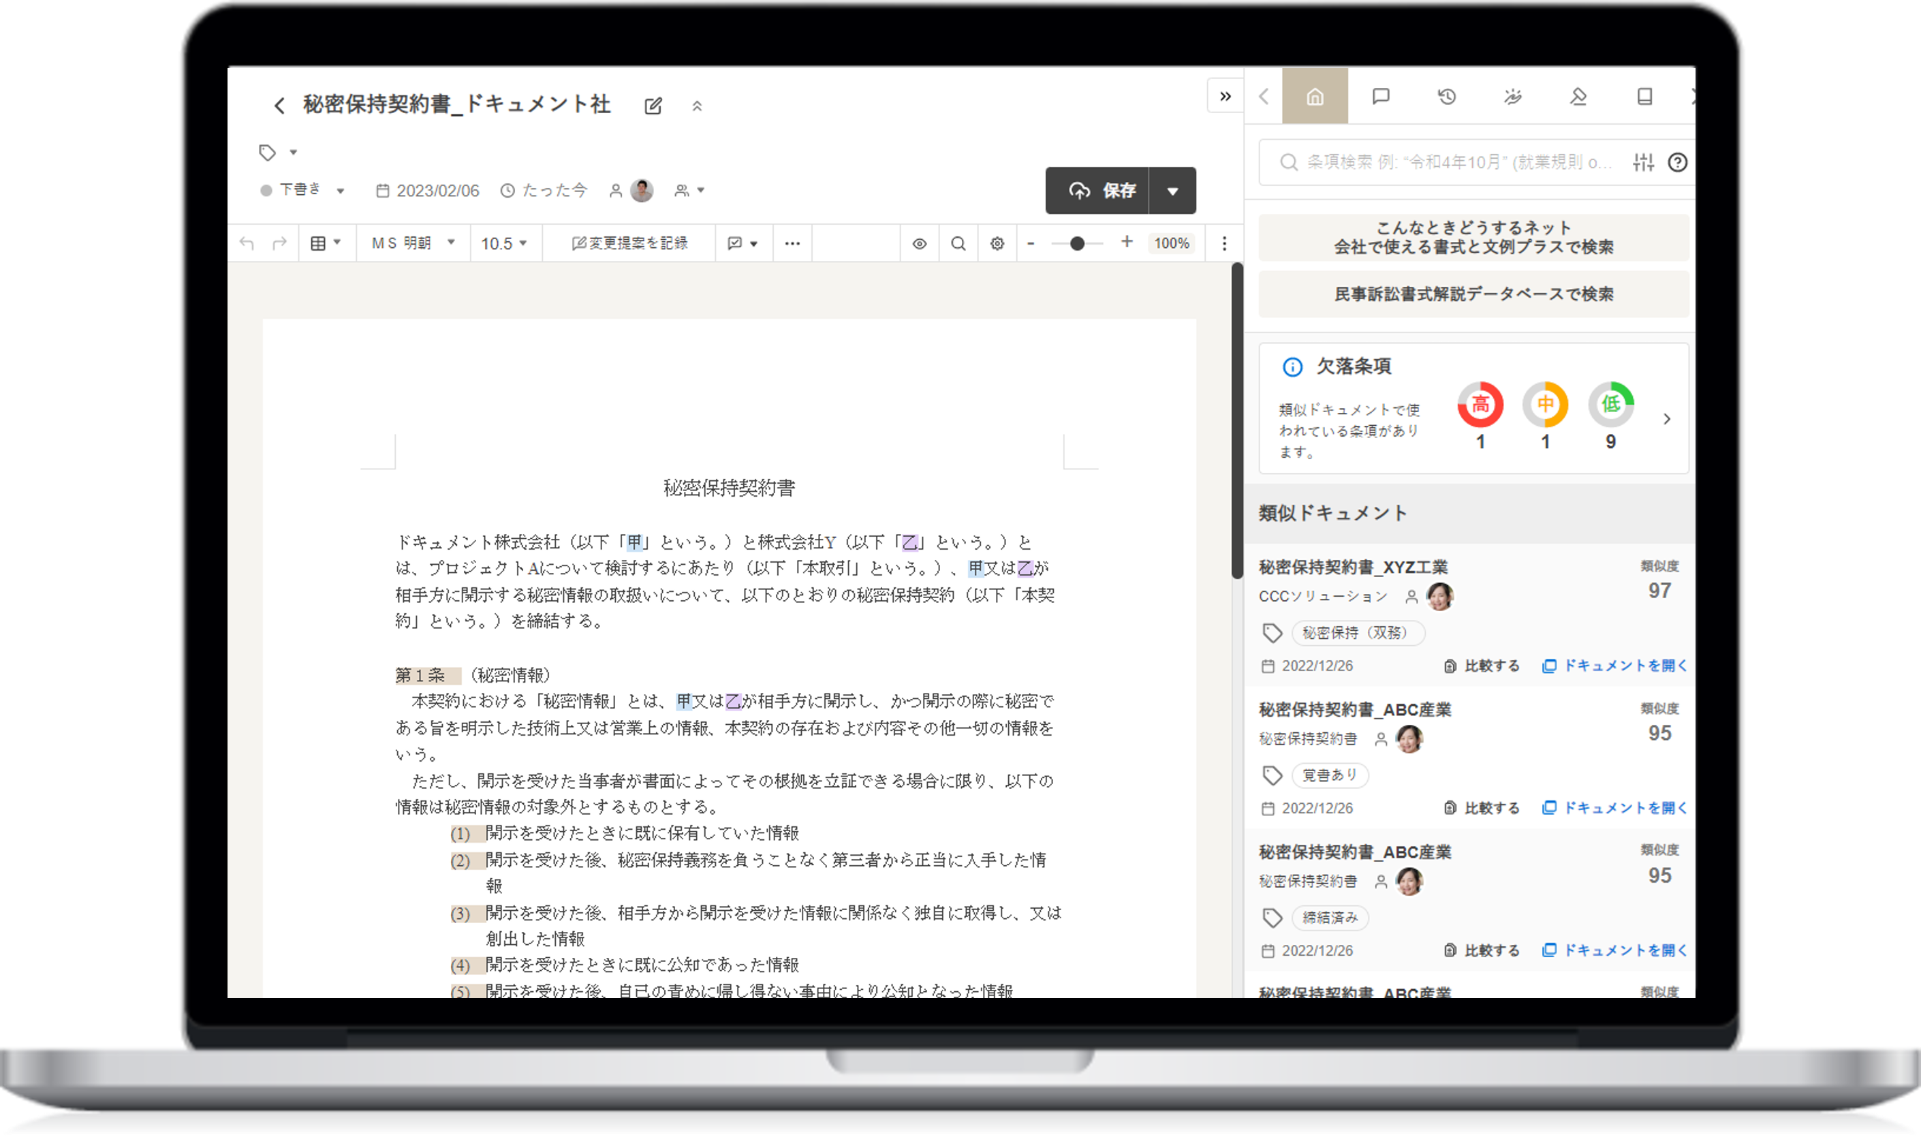
Task: Click the undo arrow in toolbar
Action: coord(247,244)
